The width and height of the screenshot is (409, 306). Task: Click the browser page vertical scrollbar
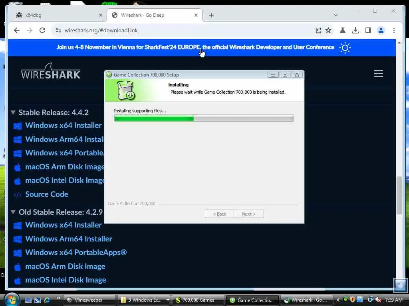(399, 195)
